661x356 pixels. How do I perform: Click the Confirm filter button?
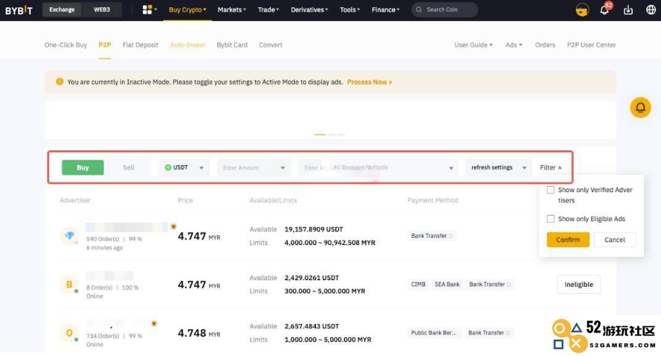pos(568,240)
